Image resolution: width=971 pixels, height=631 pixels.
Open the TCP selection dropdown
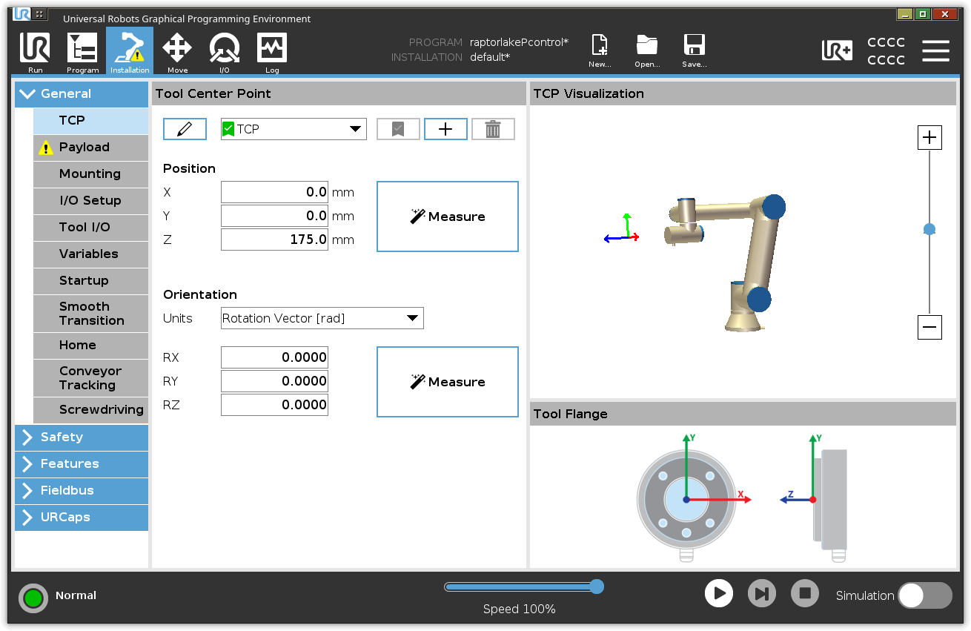(294, 129)
